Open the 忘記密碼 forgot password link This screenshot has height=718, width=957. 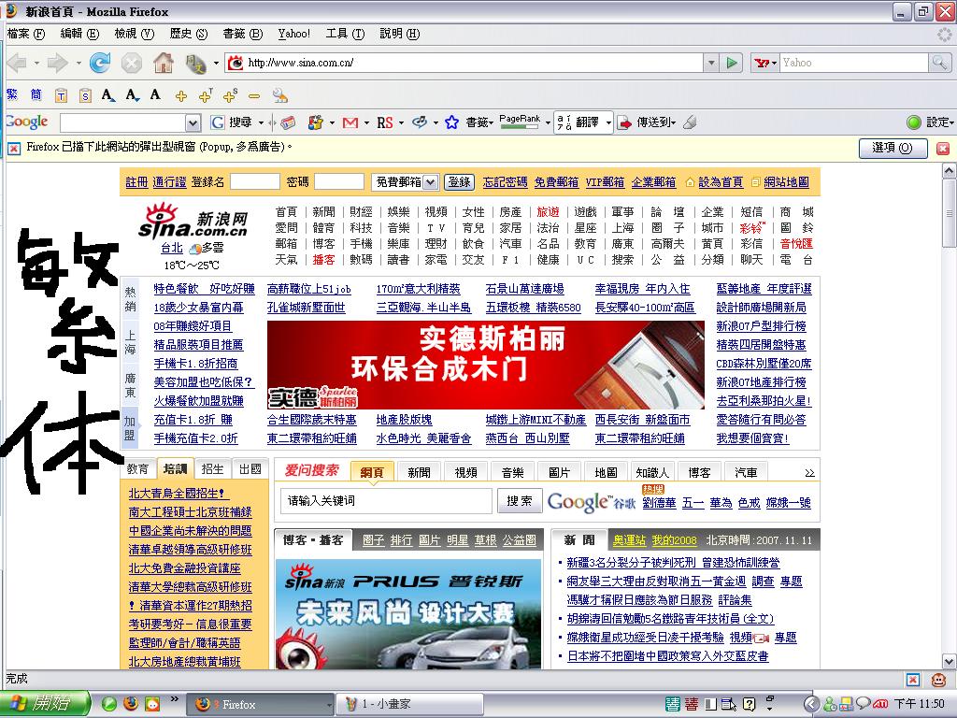505,182
